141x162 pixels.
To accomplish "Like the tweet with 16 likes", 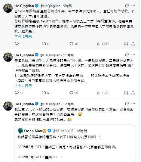I will pos(73,44).
